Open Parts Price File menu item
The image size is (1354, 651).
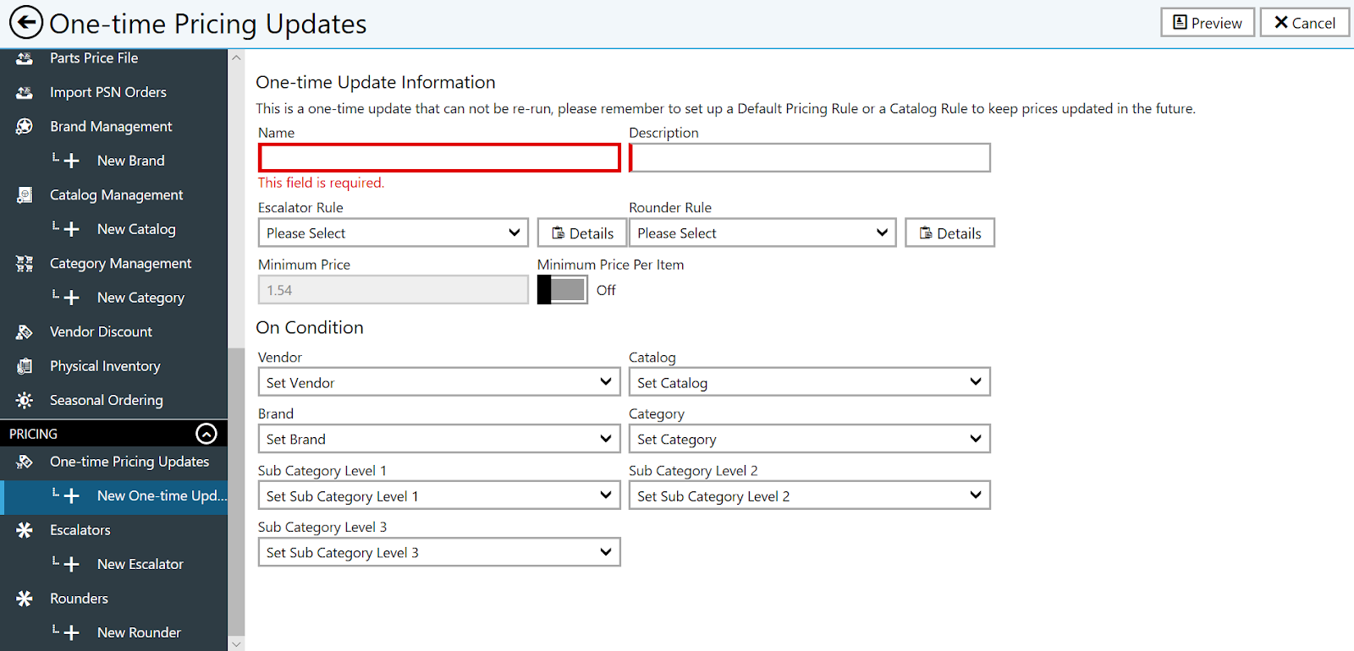pyautogui.click(x=94, y=58)
